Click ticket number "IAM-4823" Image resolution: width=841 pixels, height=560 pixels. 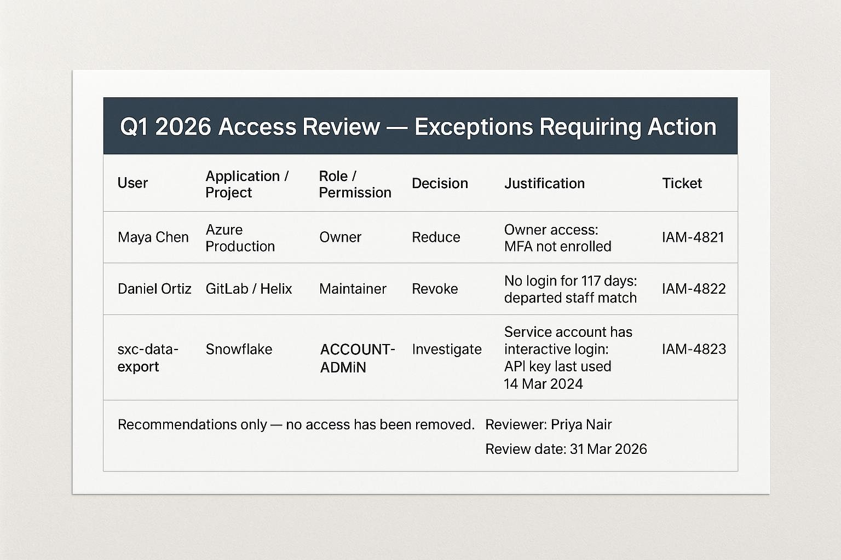(x=694, y=349)
